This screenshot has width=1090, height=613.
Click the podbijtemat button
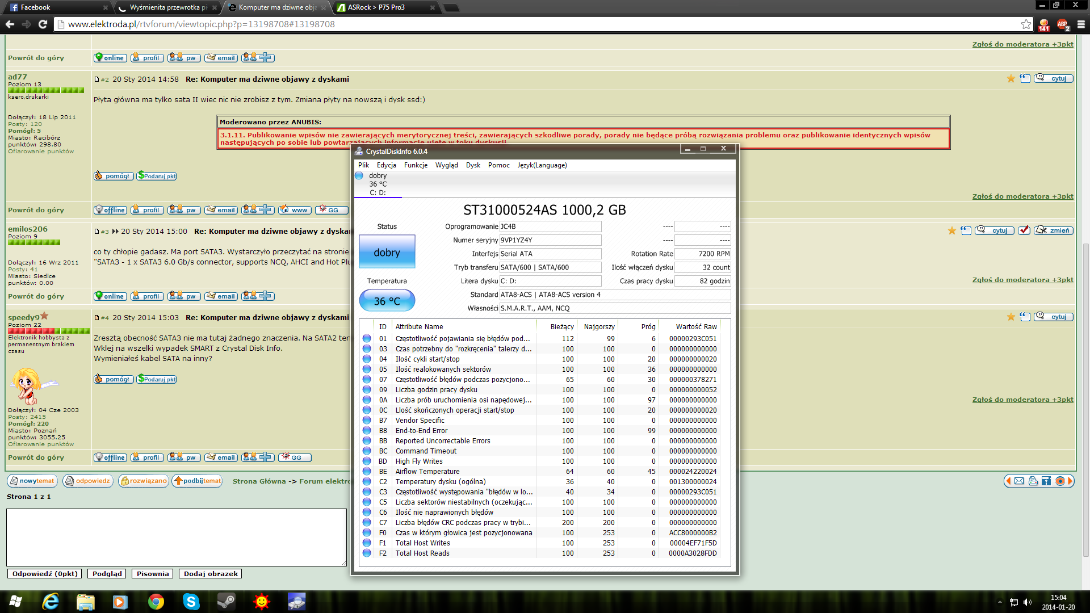[x=198, y=481]
